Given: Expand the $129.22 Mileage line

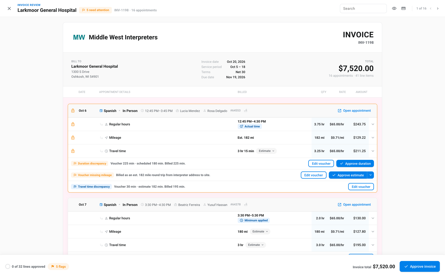Looking at the screenshot, I should tap(373, 138).
